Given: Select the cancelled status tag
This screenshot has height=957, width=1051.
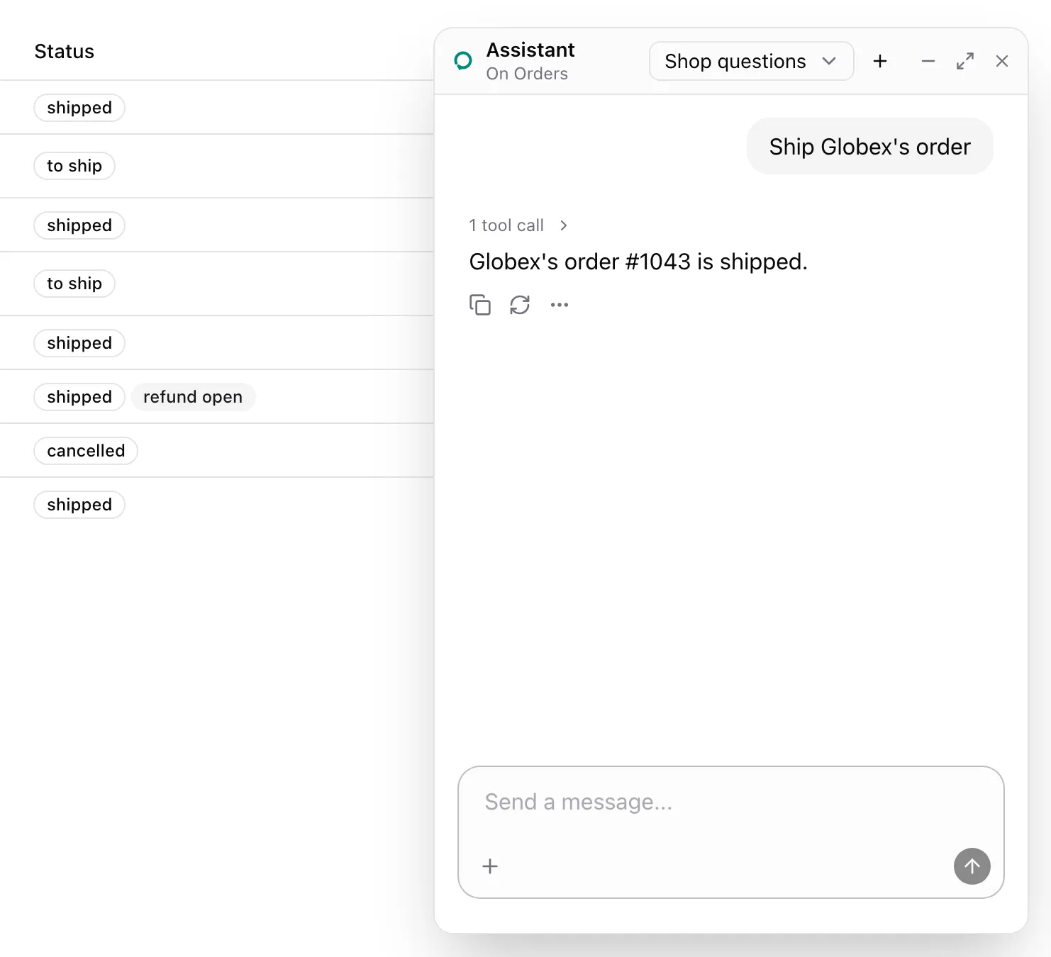Looking at the screenshot, I should [86, 451].
